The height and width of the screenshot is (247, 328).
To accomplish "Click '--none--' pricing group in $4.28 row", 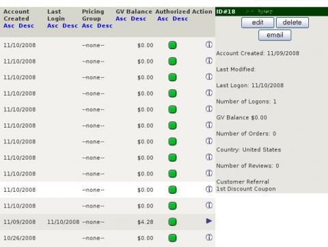I will pos(93,222).
